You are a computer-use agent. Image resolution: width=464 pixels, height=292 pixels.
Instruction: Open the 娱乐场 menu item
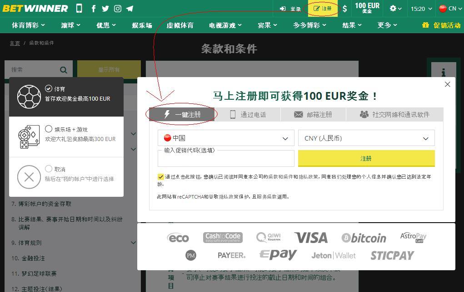(x=142, y=25)
